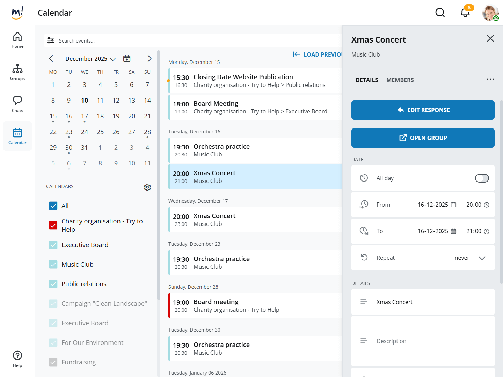Open the Groups section in sidebar
This screenshot has width=503, height=377.
point(17,72)
